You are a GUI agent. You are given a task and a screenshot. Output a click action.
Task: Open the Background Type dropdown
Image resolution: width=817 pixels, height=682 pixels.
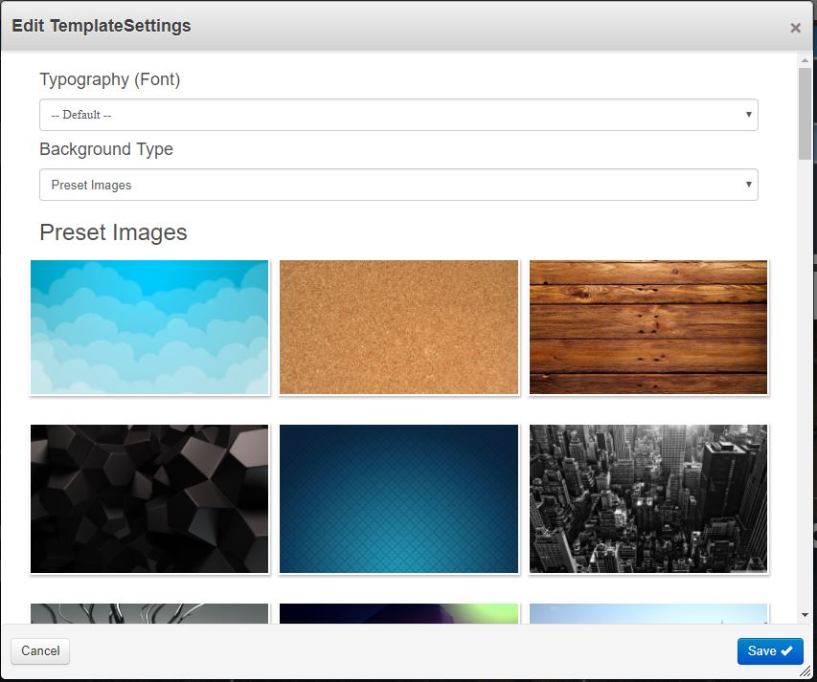click(x=398, y=185)
